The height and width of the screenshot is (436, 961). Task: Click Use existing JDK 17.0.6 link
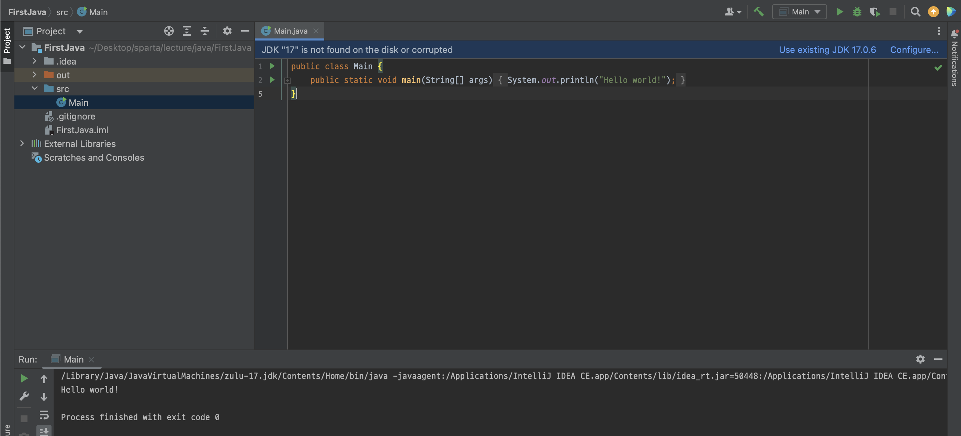(x=827, y=49)
